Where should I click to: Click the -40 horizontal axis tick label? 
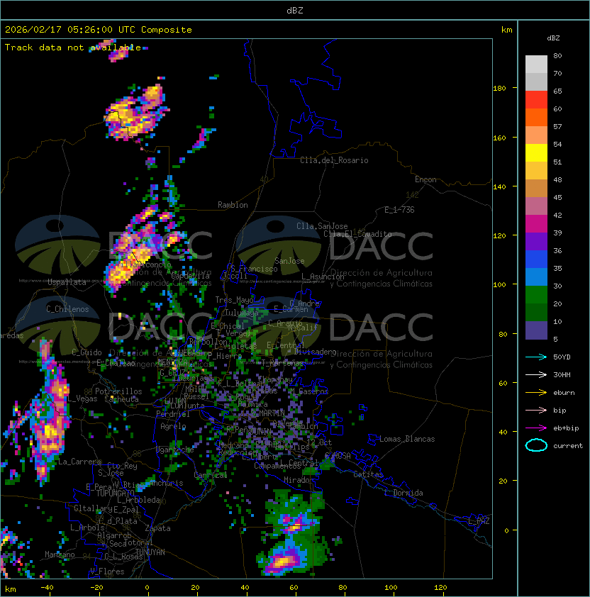pos(47,588)
